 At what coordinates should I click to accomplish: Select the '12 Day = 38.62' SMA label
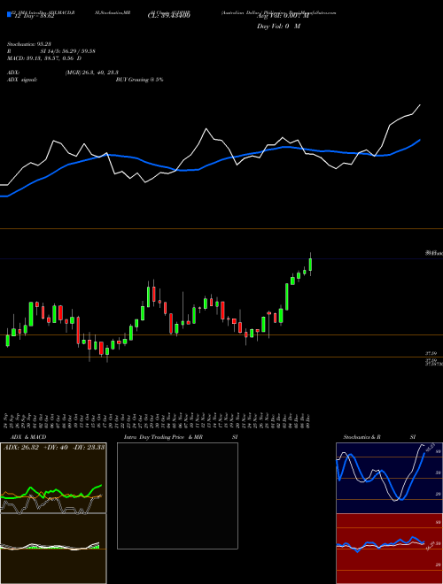35,16
